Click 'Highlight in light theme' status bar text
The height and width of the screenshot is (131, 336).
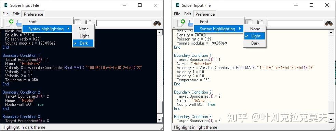[x=196, y=127]
